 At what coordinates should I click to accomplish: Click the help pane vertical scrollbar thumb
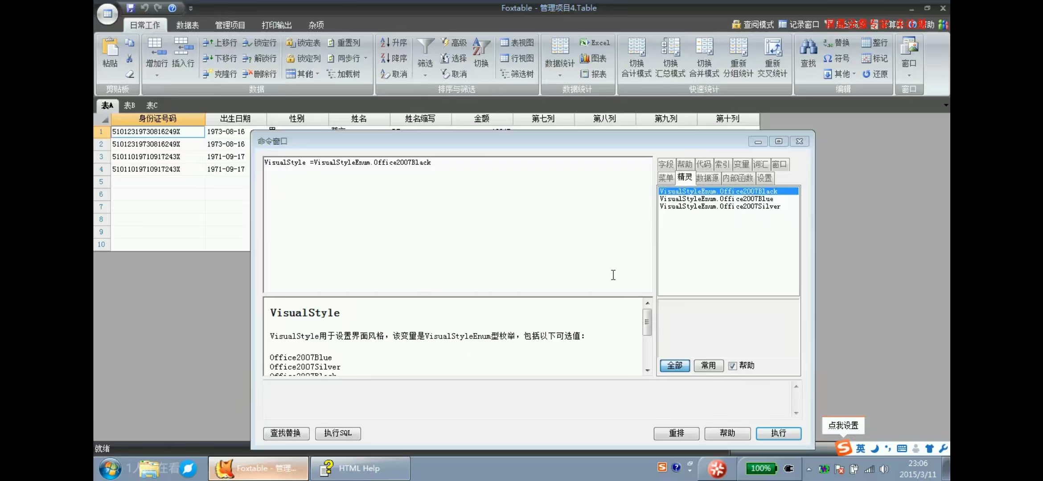tap(647, 322)
